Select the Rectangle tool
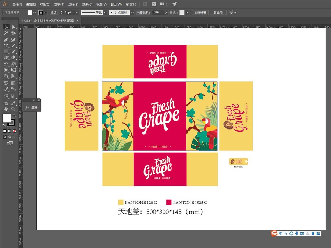Screen dimensions: 331x248 point(6,52)
